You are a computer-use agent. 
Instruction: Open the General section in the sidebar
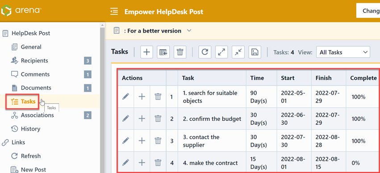click(x=31, y=47)
